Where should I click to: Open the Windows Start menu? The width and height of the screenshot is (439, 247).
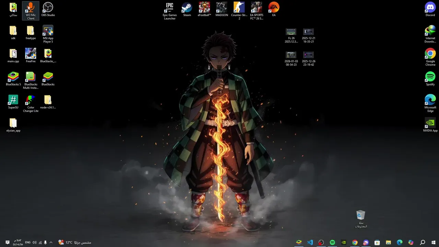tap(434, 243)
